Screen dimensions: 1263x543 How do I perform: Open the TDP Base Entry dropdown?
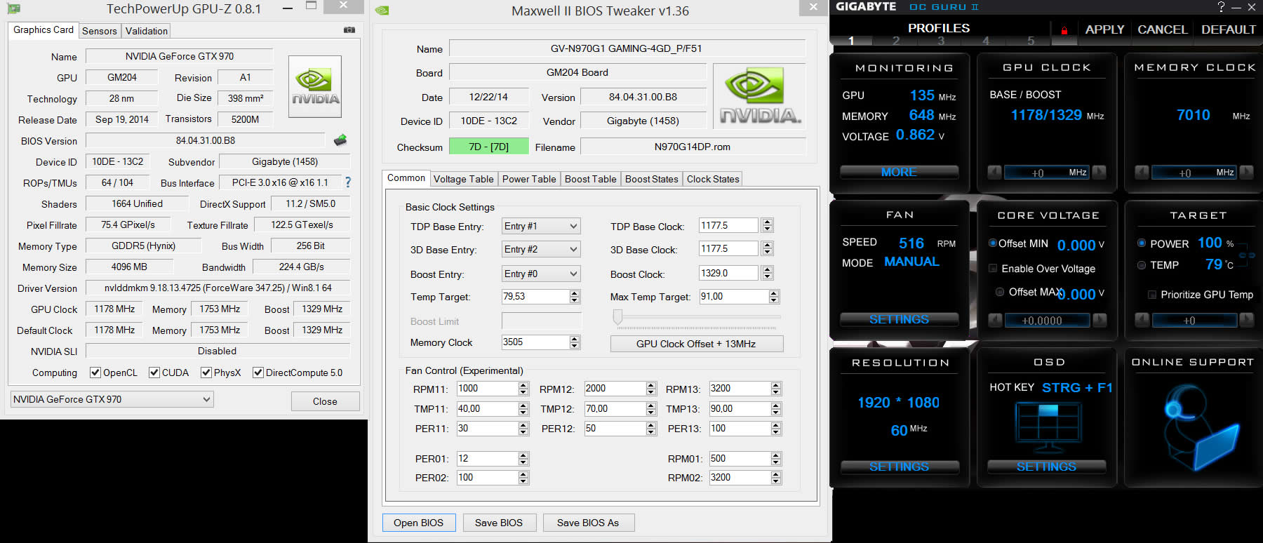pyautogui.click(x=541, y=226)
